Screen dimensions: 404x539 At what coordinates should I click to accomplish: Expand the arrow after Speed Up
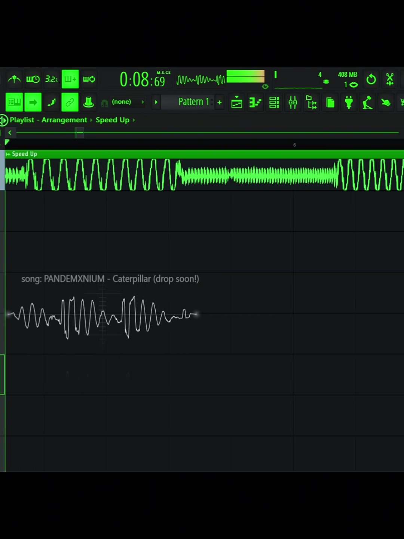tap(134, 120)
